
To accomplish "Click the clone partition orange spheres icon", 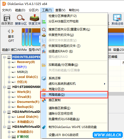I will (44, 89).
